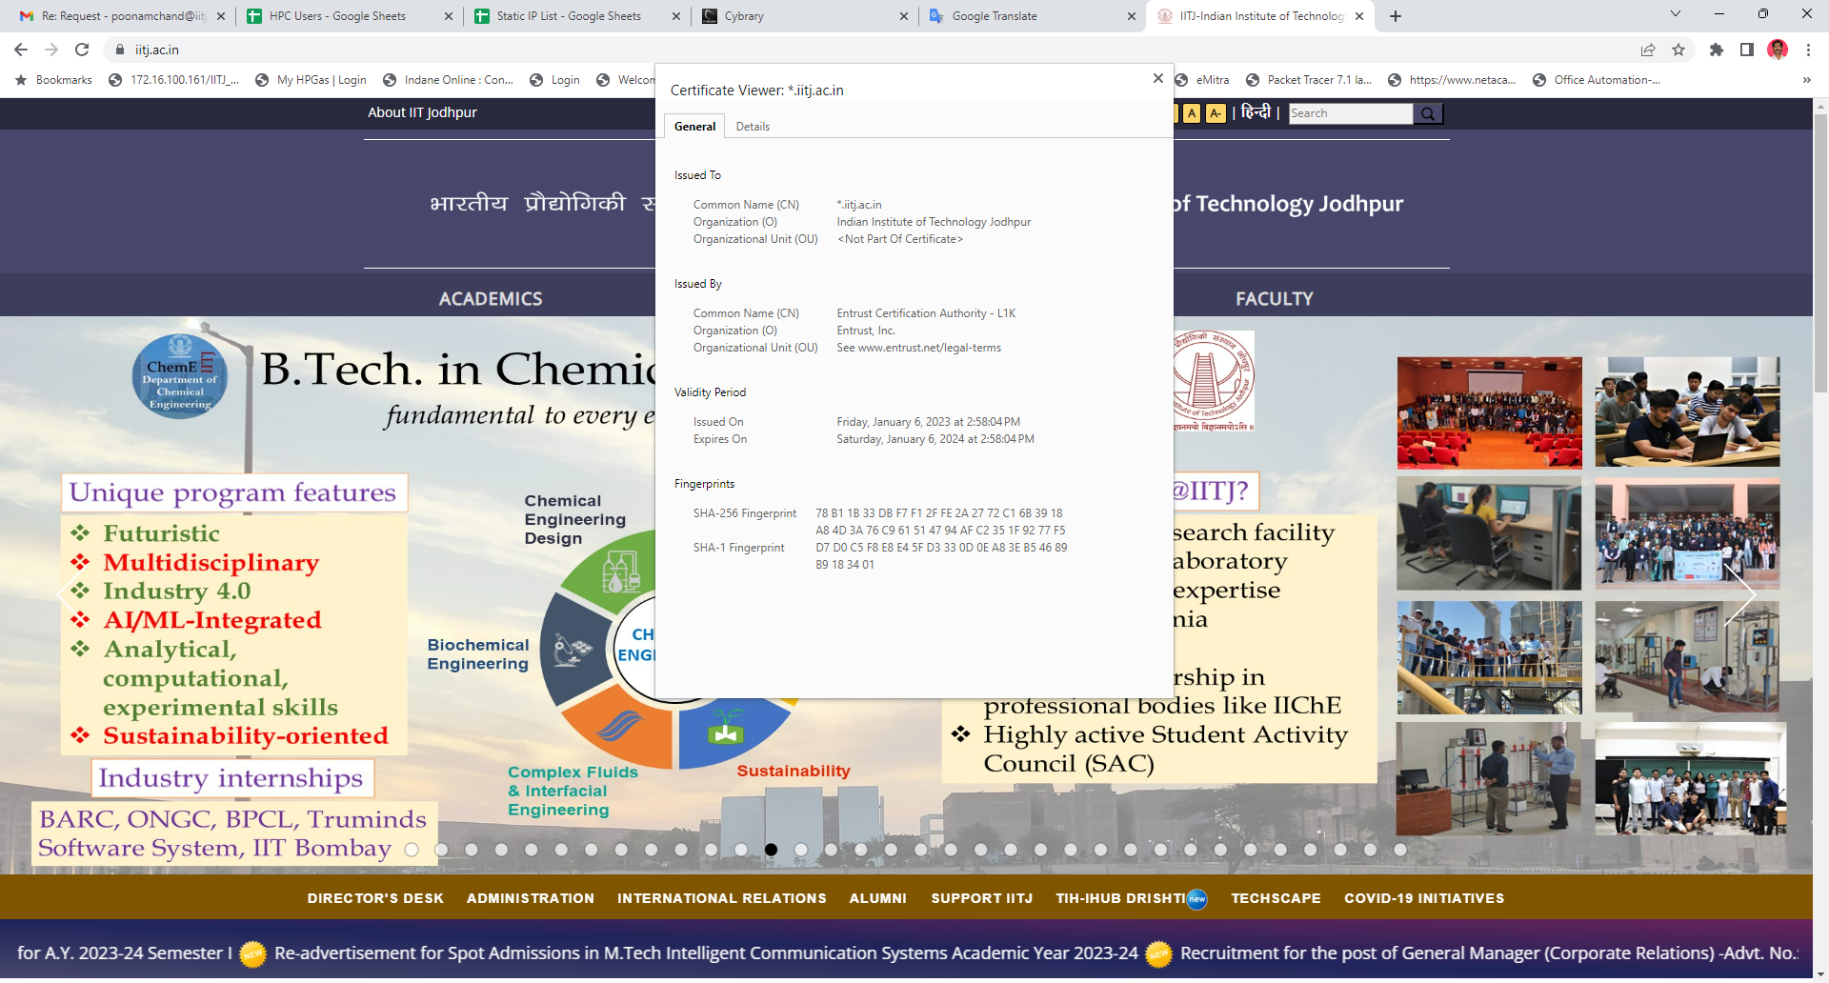Viewport: 1829px width, 983px height.
Task: Bookmark this tab with the star icon
Action: tap(1678, 50)
